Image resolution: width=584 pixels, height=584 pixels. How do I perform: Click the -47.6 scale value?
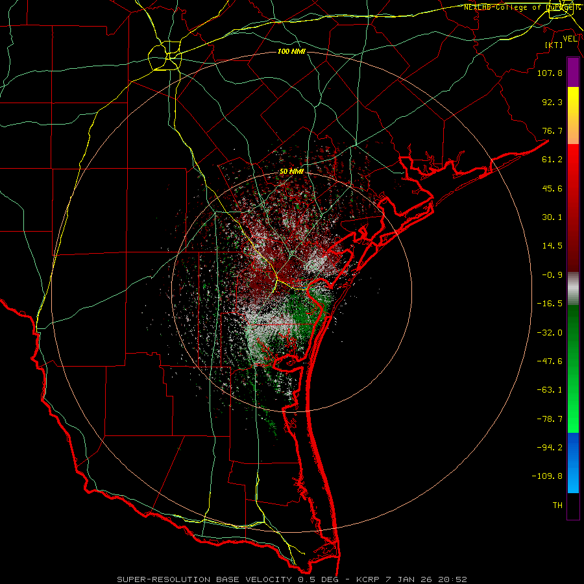click(550, 361)
